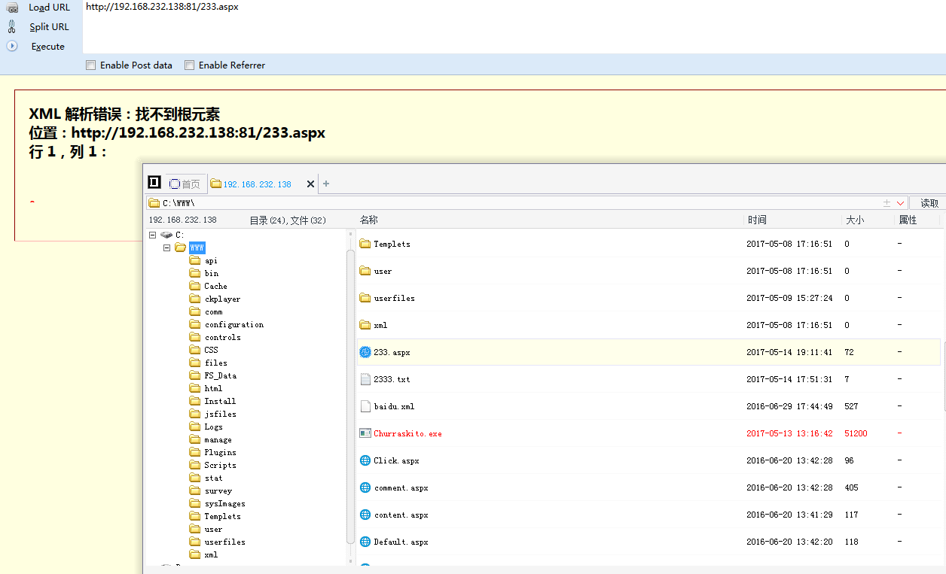Click the file icon beside baidu.xml
946x574 pixels.
(365, 405)
